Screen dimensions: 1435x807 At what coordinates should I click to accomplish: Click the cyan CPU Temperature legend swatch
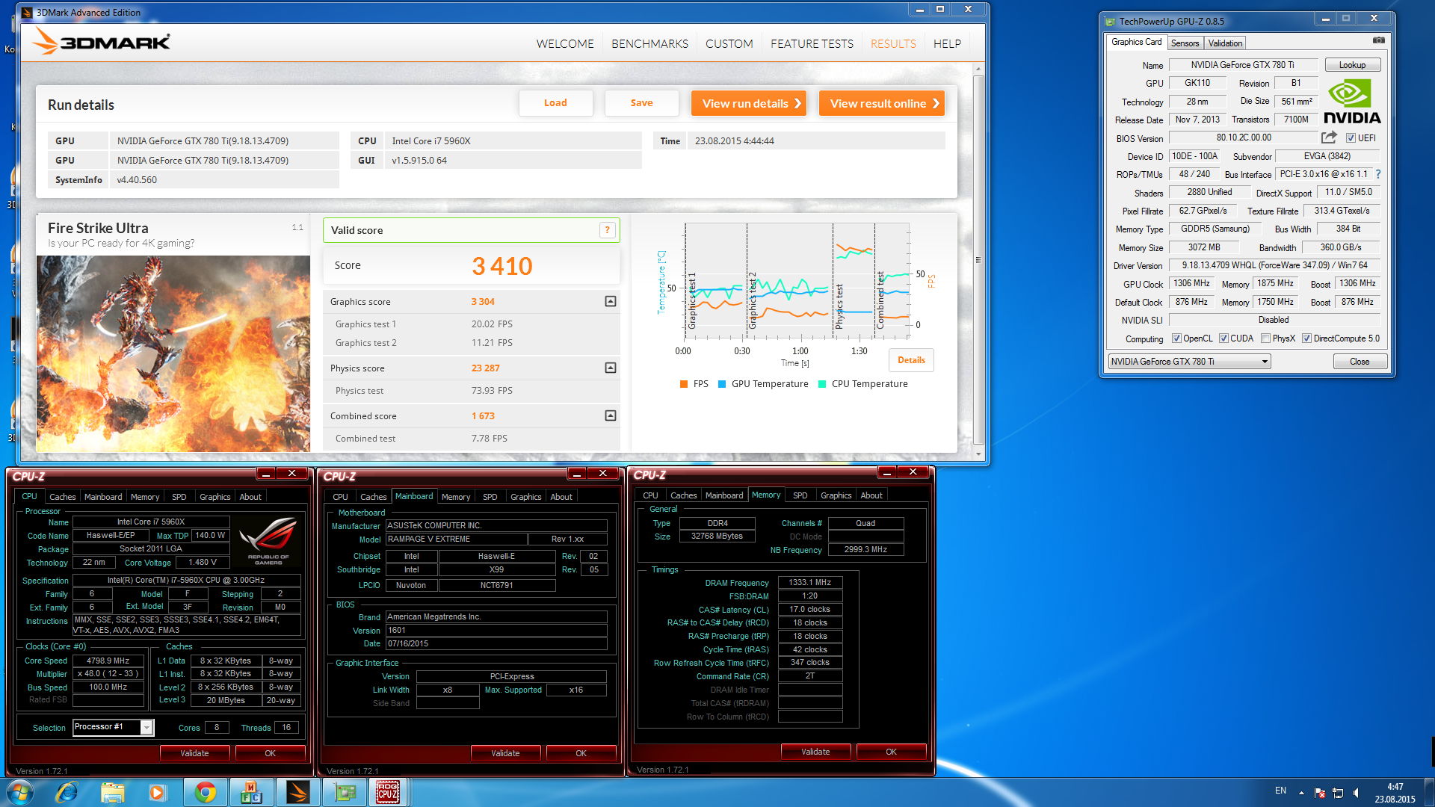coord(822,384)
